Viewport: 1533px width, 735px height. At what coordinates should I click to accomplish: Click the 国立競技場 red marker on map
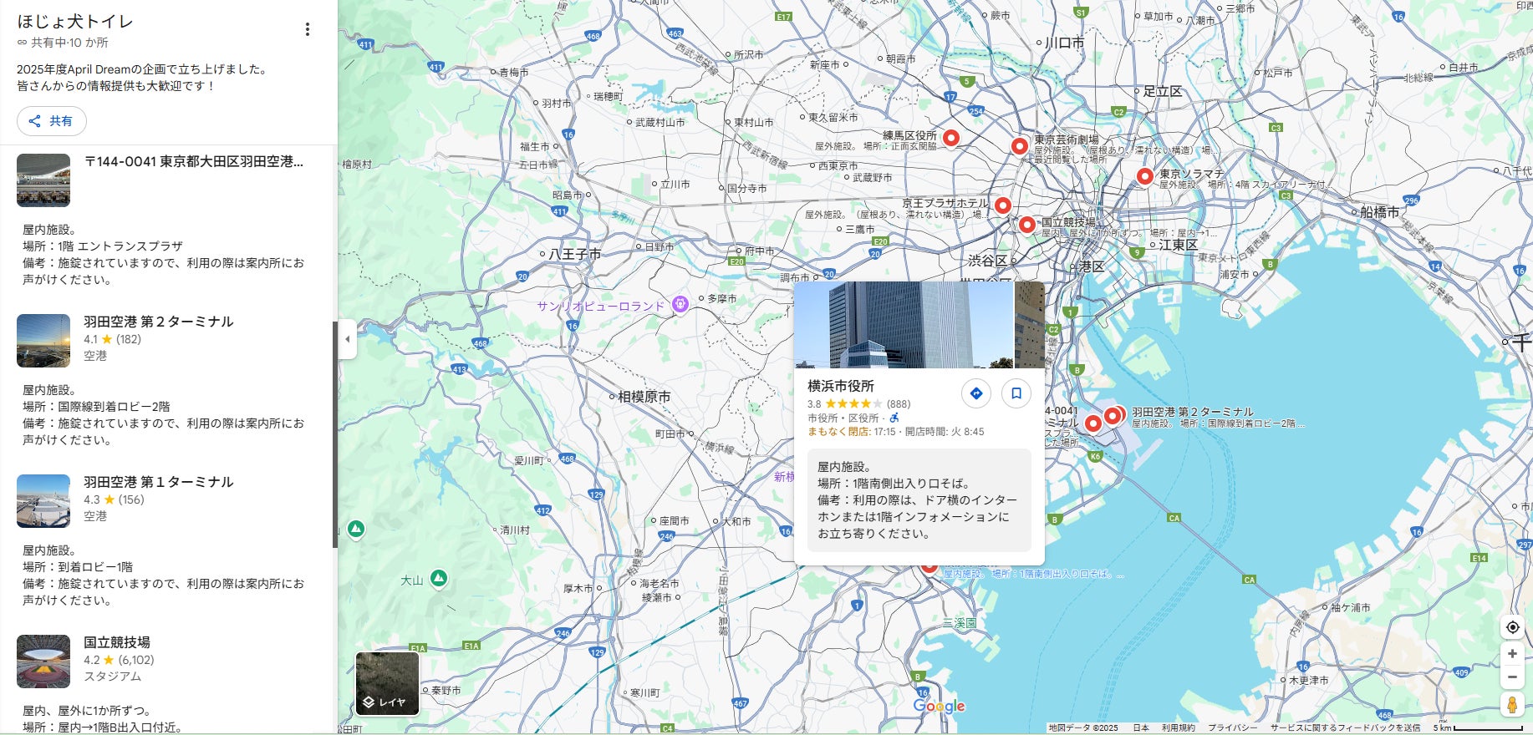click(1027, 224)
